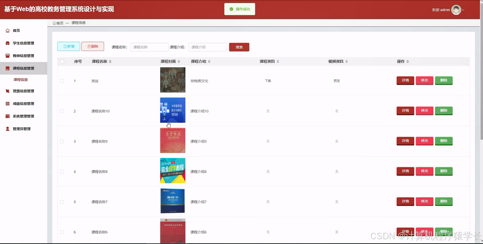Viewport: 483px width, 244px height.
Task: Click 下载 link for course 发达
Action: pos(268,81)
